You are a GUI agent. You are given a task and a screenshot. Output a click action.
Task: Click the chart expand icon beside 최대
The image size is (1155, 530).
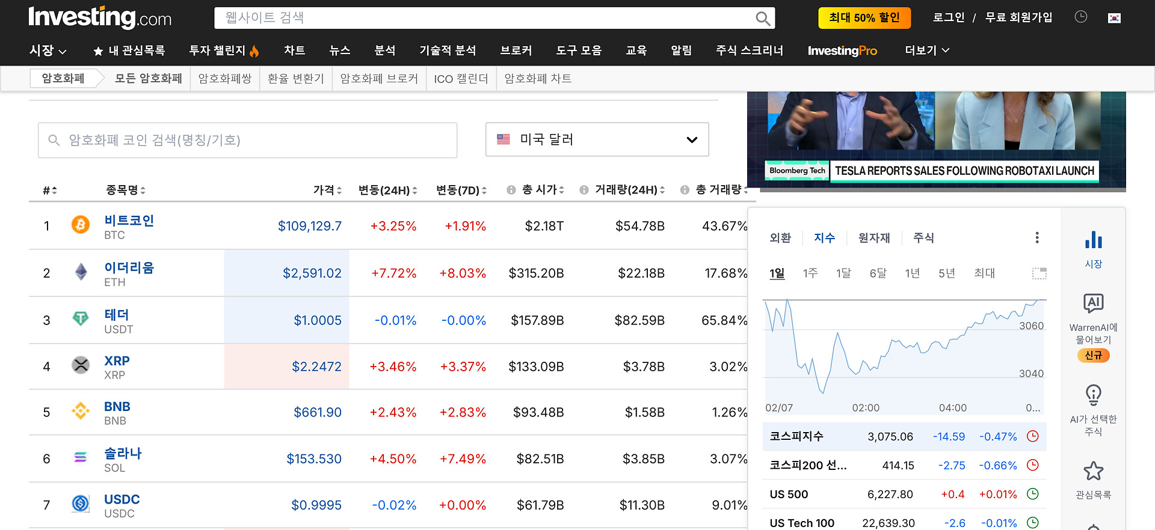click(x=1039, y=273)
